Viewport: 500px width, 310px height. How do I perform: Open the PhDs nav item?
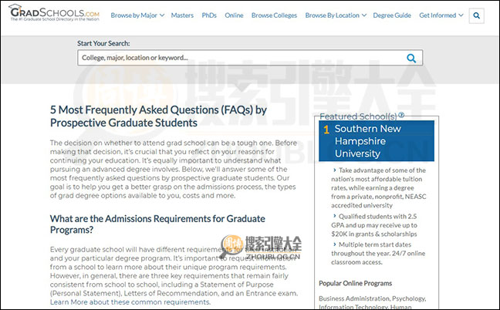[x=209, y=15]
